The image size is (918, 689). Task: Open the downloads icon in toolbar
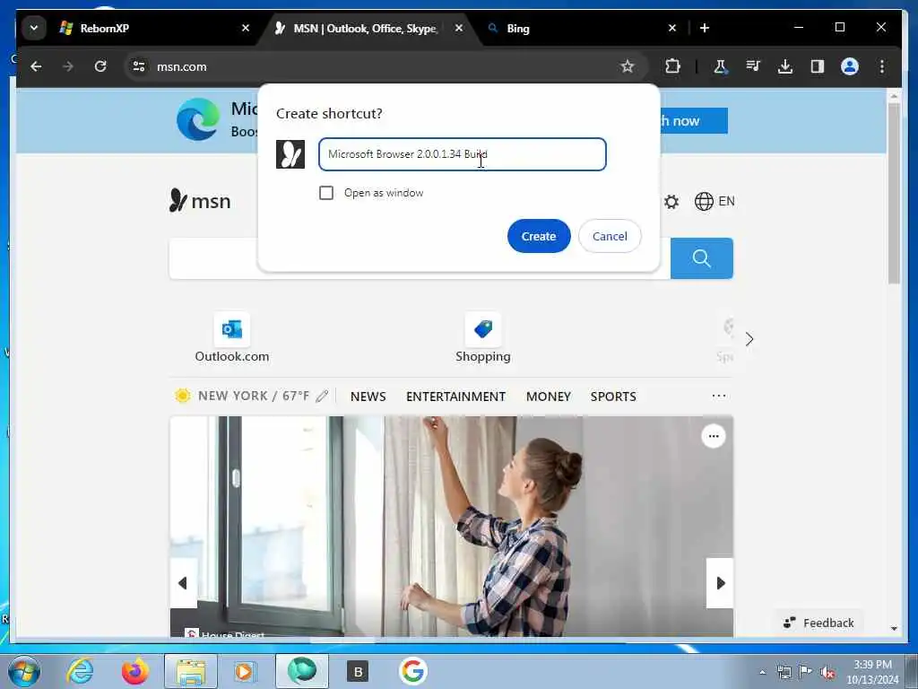tap(785, 66)
